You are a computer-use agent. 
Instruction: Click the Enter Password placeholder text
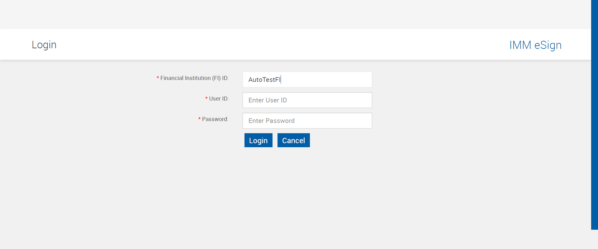(271, 121)
